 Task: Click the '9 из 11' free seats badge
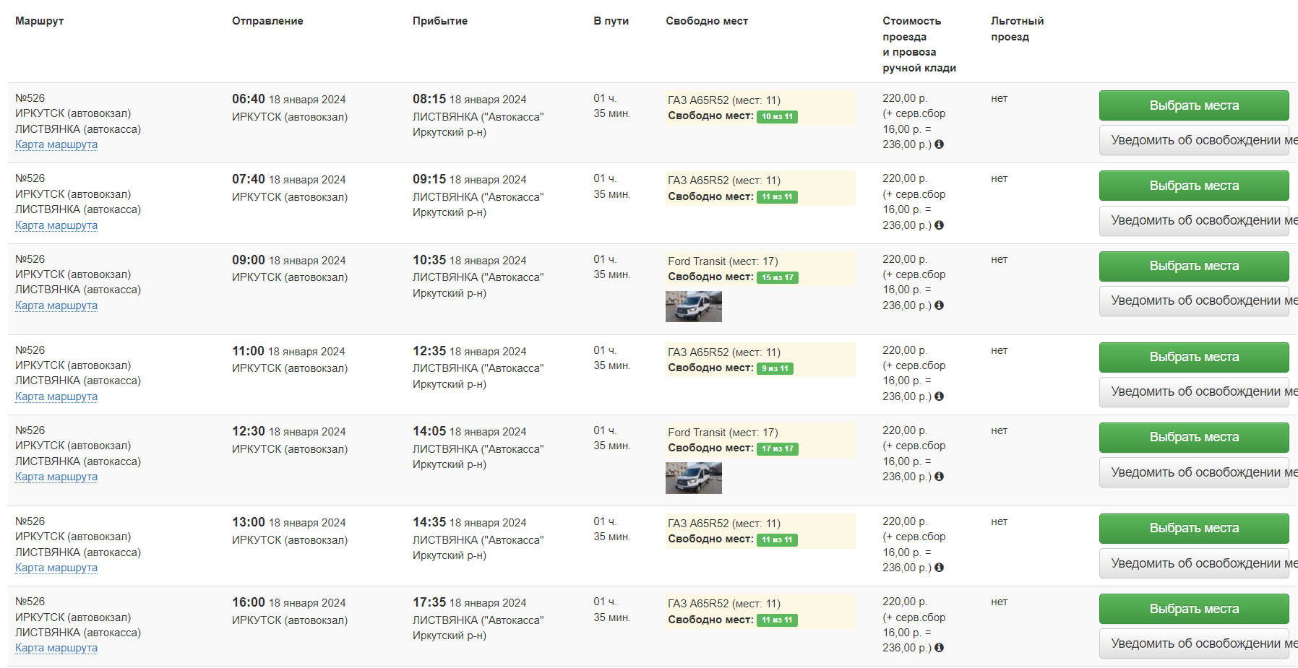coord(775,368)
